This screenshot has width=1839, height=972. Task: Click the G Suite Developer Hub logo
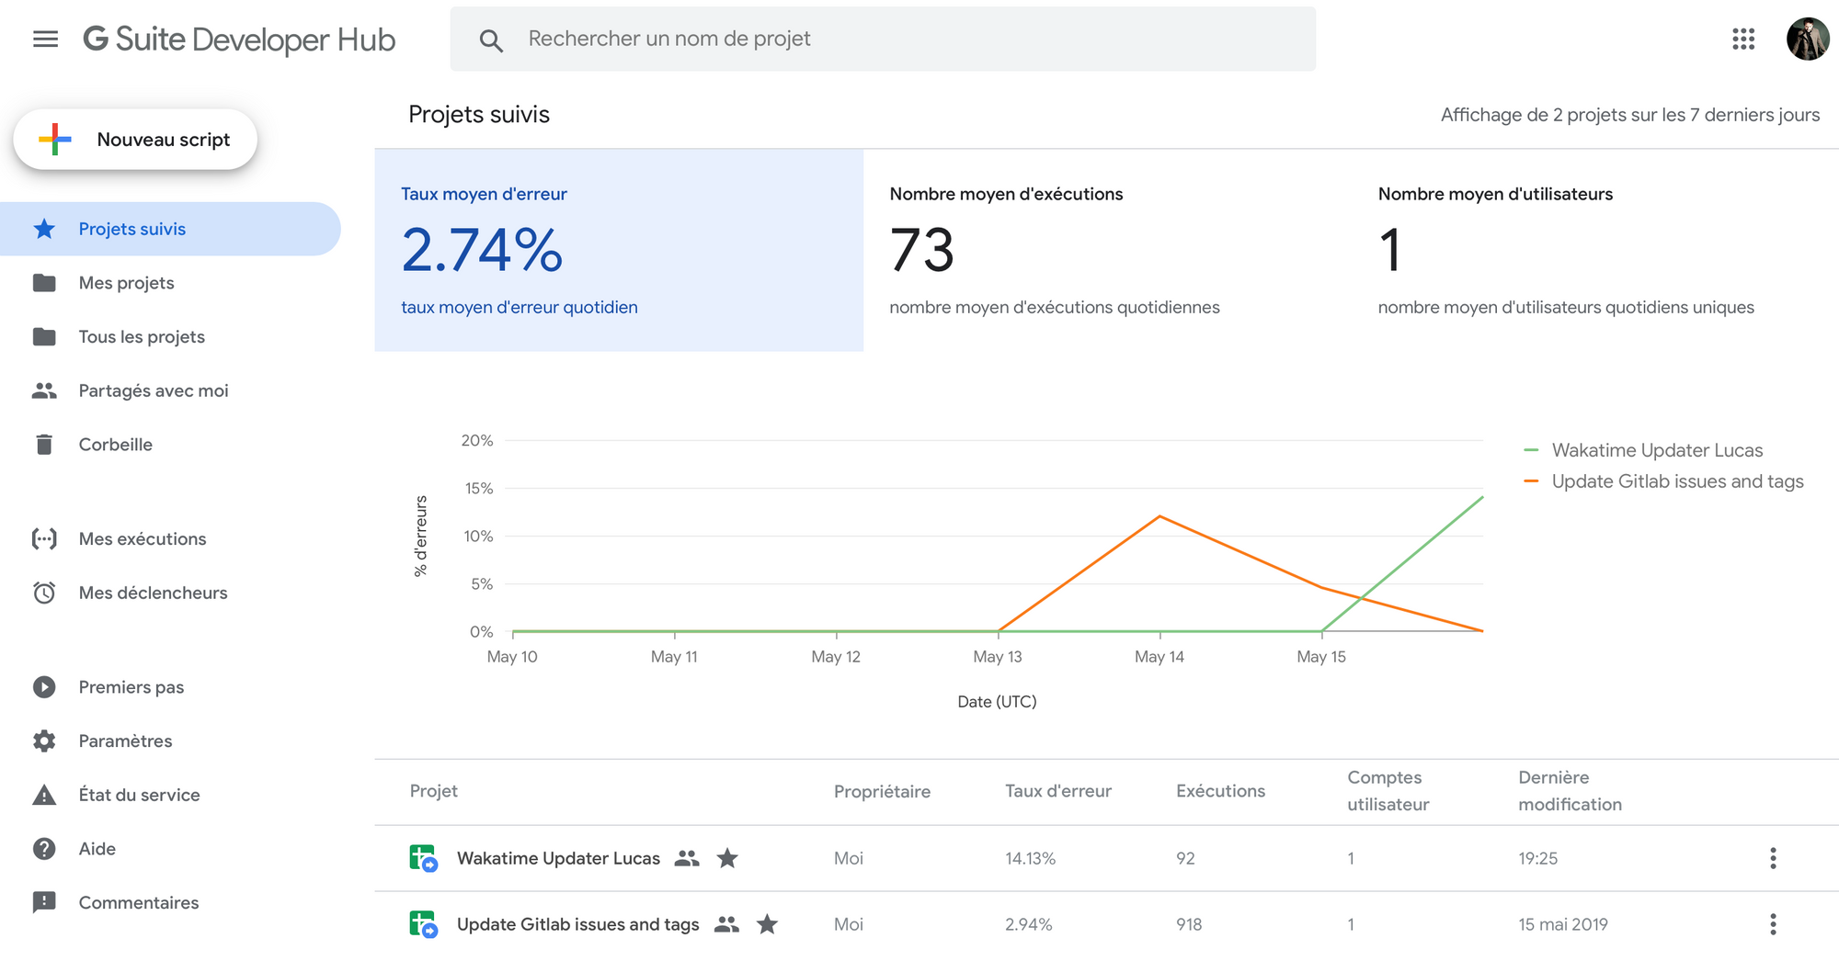click(239, 39)
